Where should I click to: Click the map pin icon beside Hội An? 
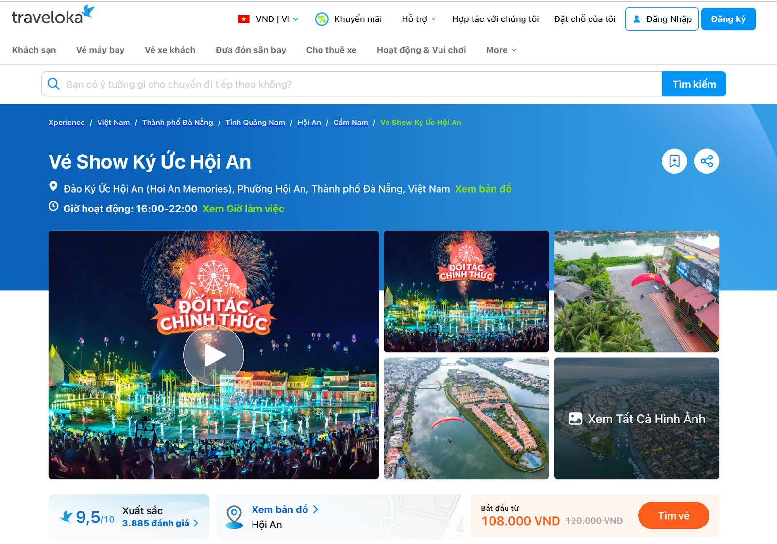pyautogui.click(x=235, y=516)
